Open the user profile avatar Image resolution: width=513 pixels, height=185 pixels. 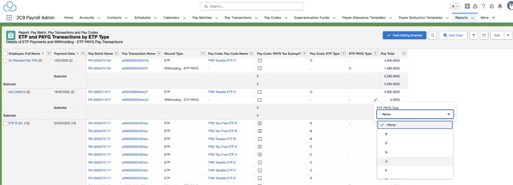510,6
